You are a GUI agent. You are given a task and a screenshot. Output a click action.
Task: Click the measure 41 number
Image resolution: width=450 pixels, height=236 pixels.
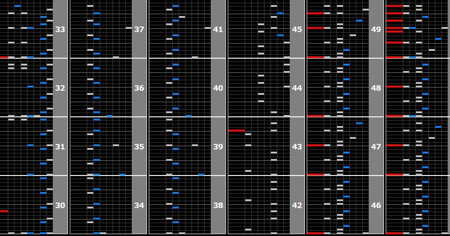tap(218, 29)
